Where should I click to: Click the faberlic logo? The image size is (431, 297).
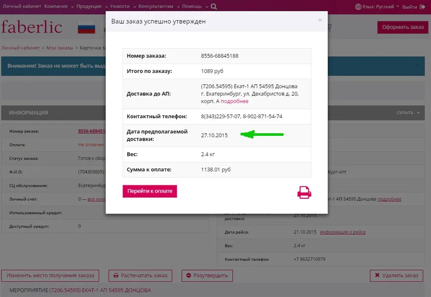(31, 27)
